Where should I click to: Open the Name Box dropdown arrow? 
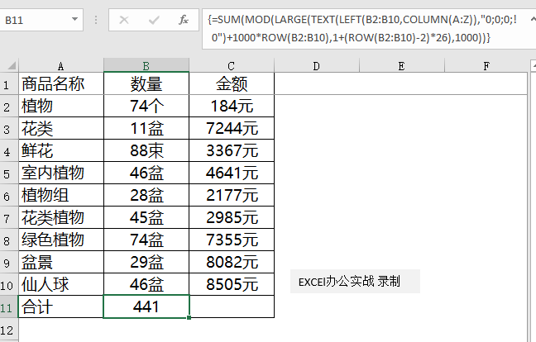click(x=74, y=20)
